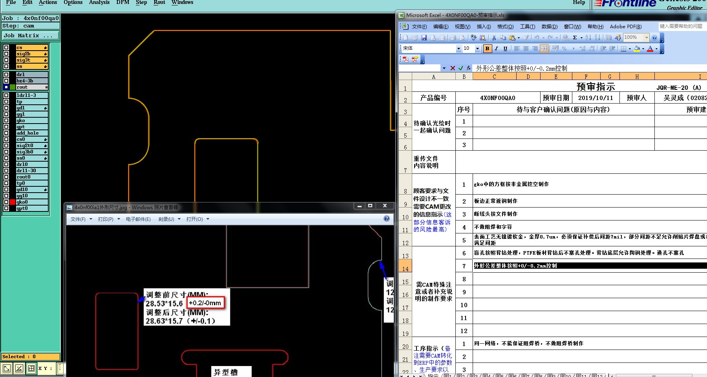The image size is (707, 377).
Task: Click the Print icon in Excel toolbar
Action: pos(453,38)
